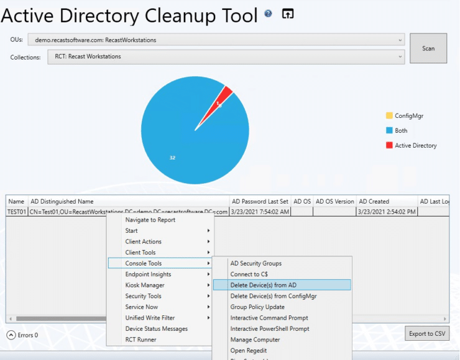Launch Interactive PowerShell Prompt
460x360 pixels.
pyautogui.click(x=282, y=329)
